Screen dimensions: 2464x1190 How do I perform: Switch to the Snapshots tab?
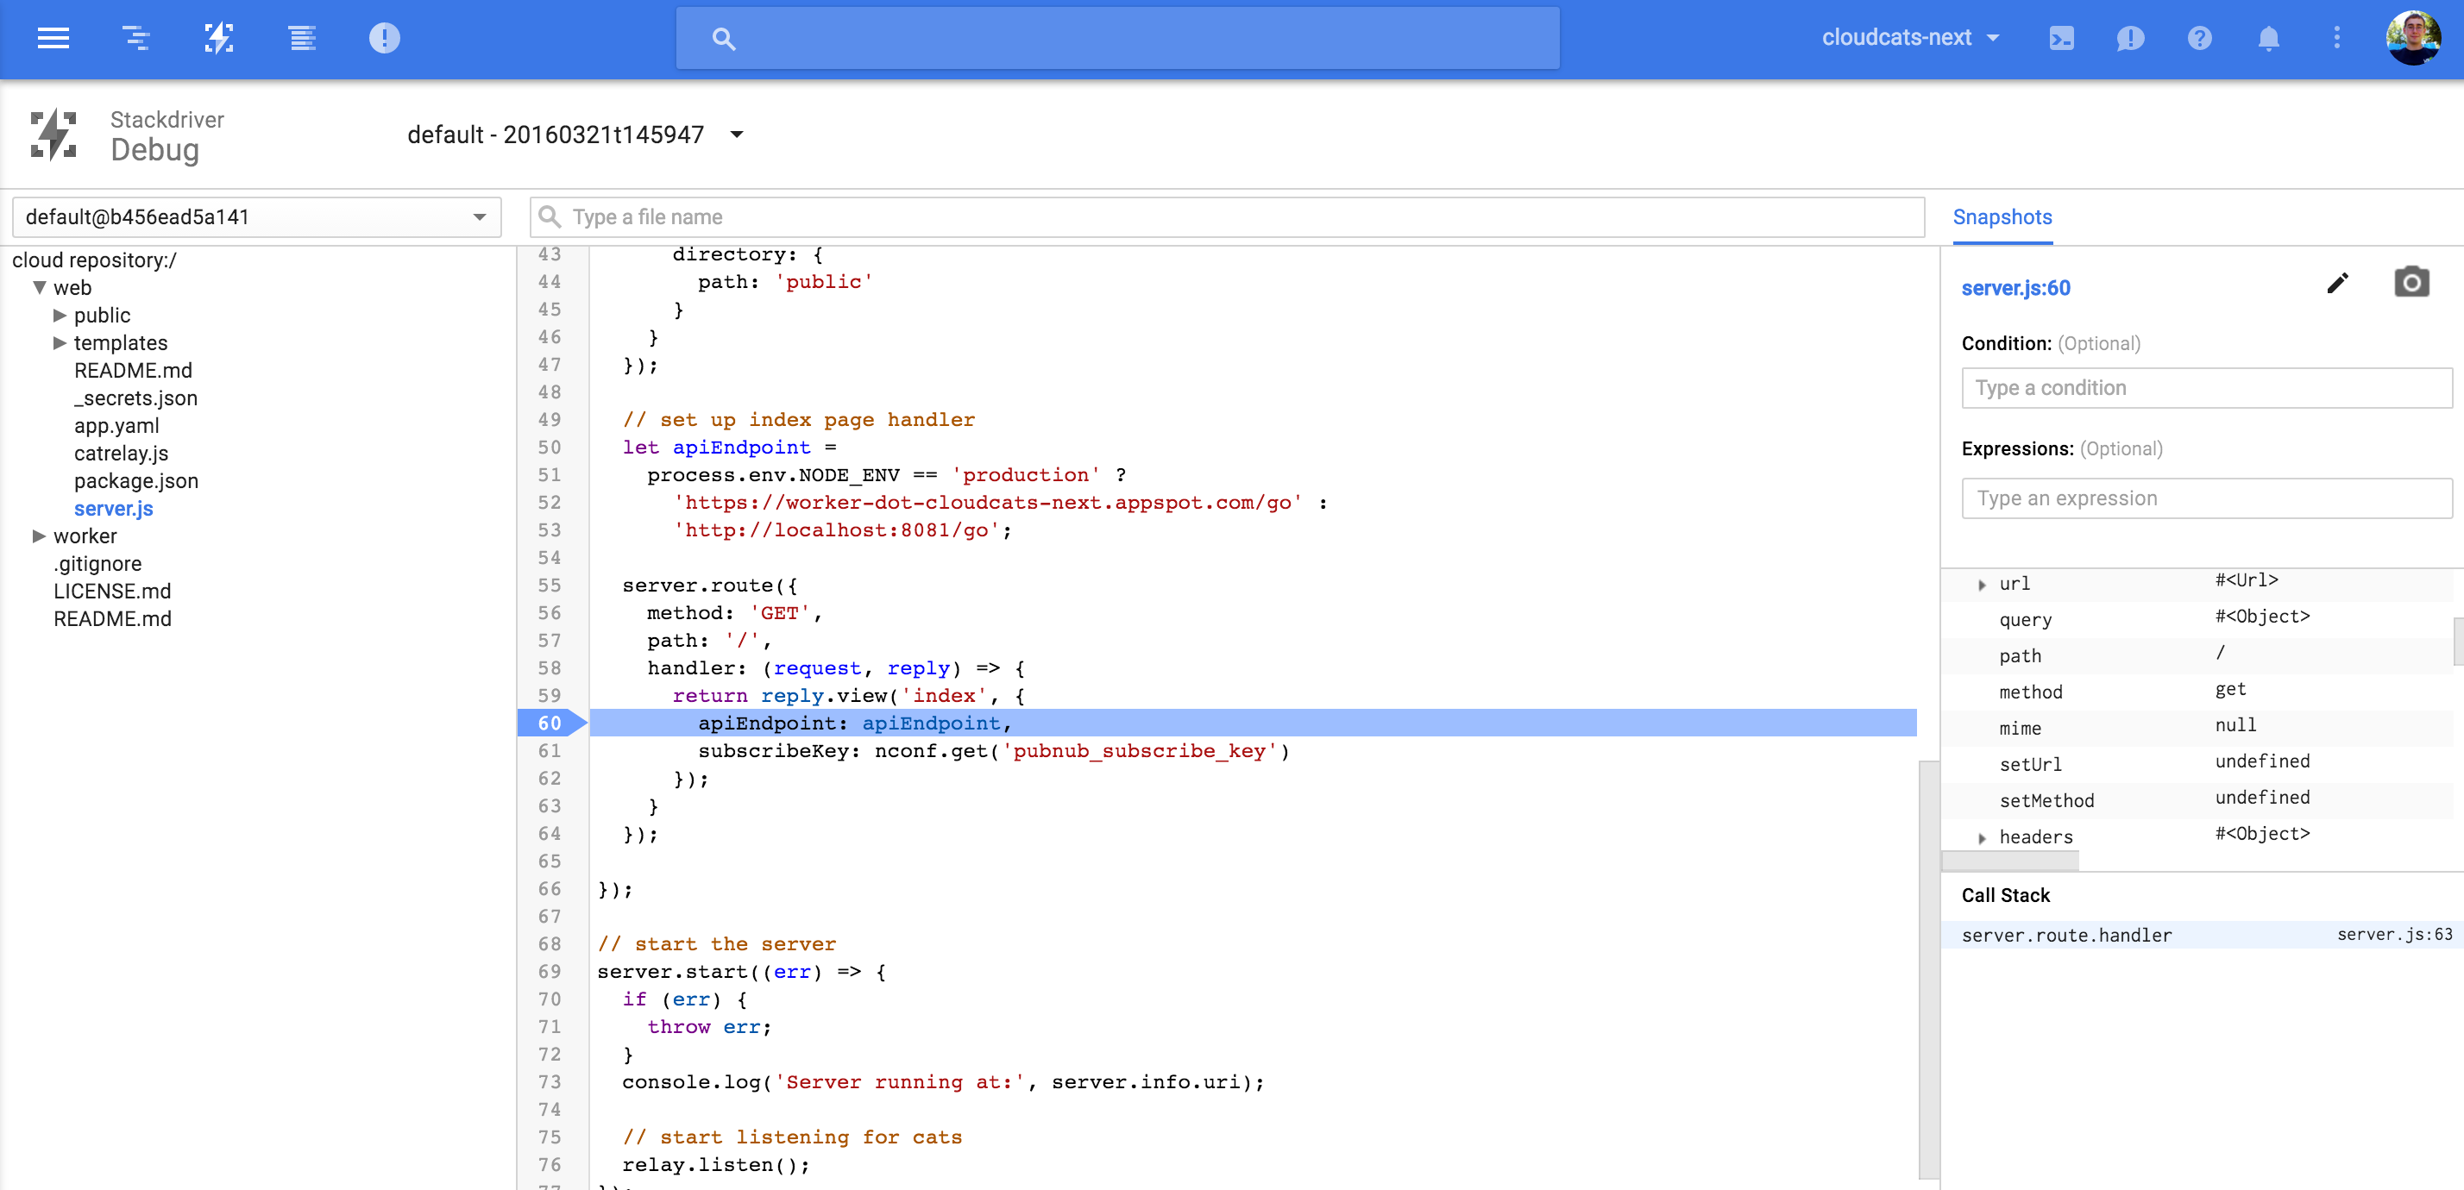point(2001,217)
